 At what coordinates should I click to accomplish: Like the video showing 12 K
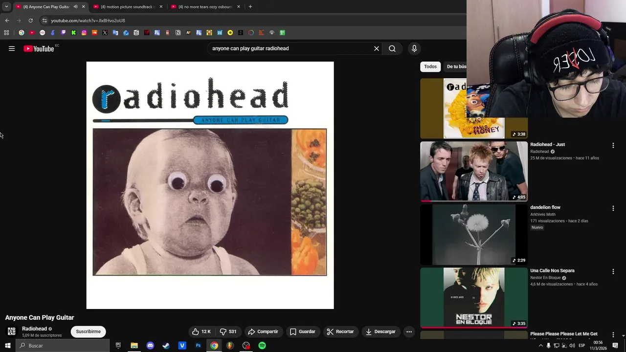201,331
